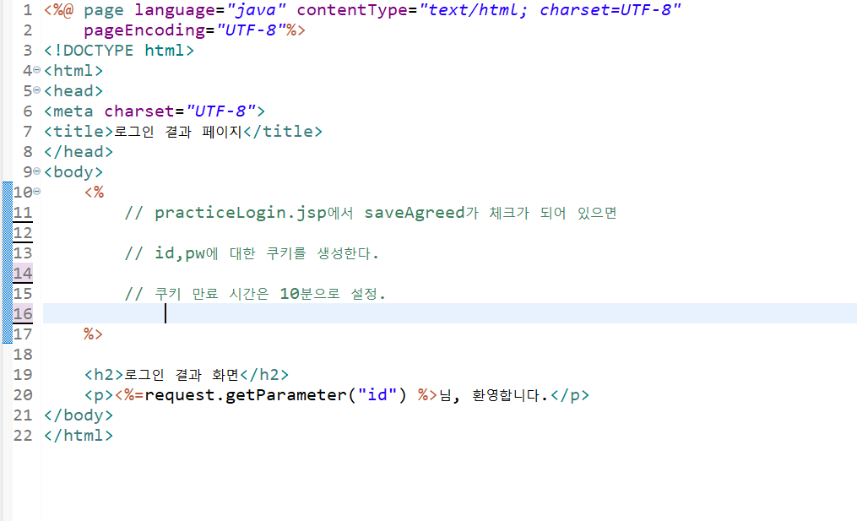Collapse the scriptlet fold on line 10
Image resolution: width=857 pixels, height=521 pixels.
pyautogui.click(x=36, y=192)
